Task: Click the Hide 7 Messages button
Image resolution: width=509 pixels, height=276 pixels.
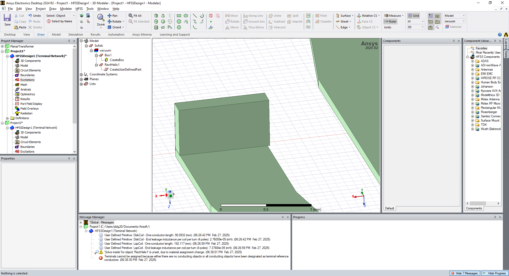Action: [465, 273]
